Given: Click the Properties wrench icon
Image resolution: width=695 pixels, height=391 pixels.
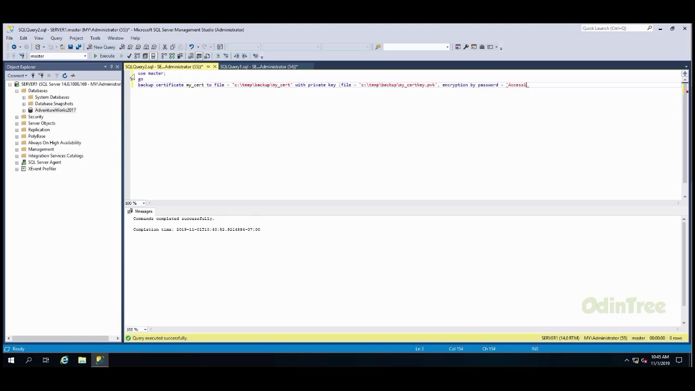Looking at the screenshot, I should pos(466,47).
